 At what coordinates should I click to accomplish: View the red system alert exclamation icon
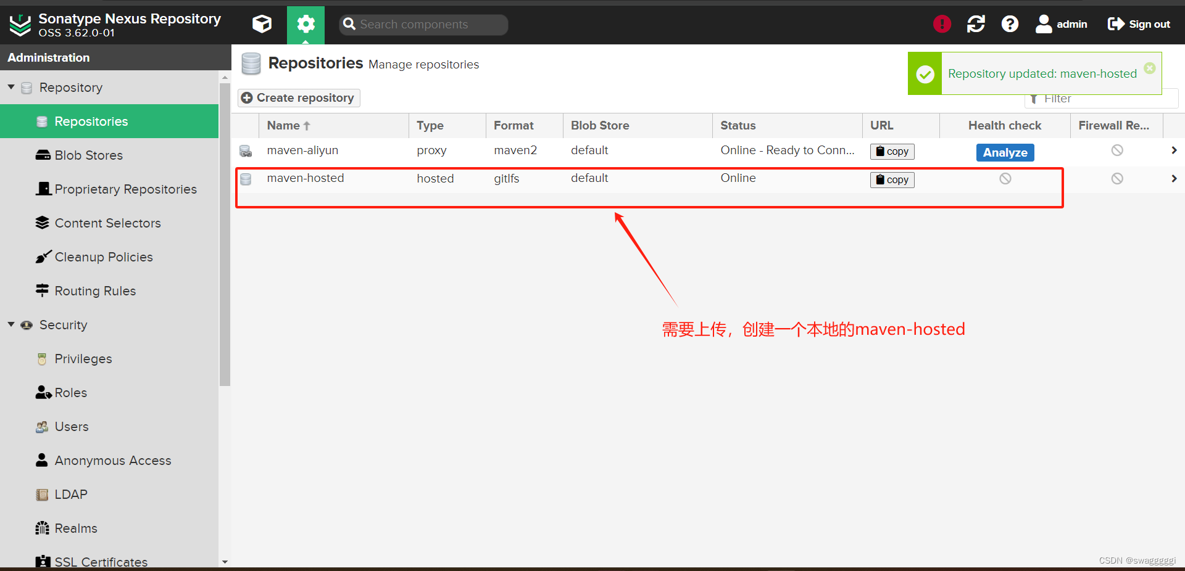pyautogui.click(x=942, y=24)
